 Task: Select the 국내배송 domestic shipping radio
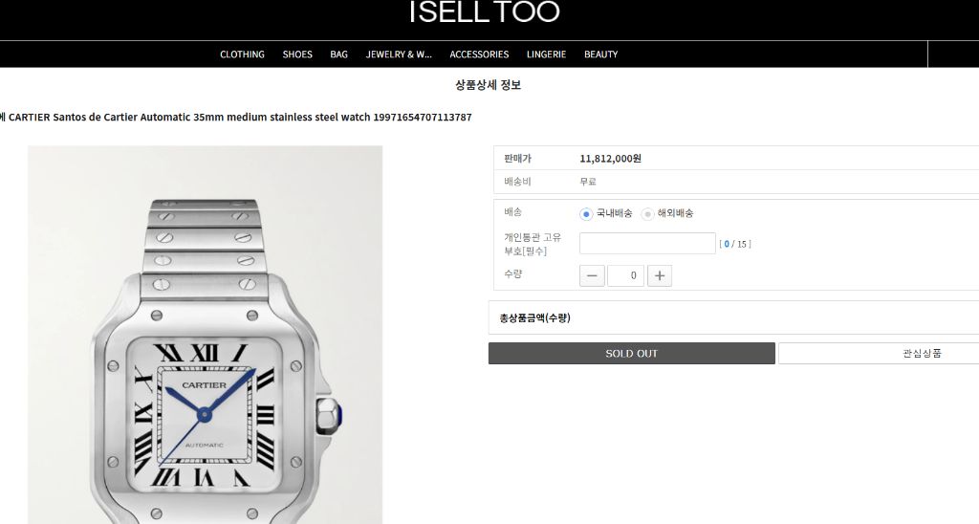point(586,214)
